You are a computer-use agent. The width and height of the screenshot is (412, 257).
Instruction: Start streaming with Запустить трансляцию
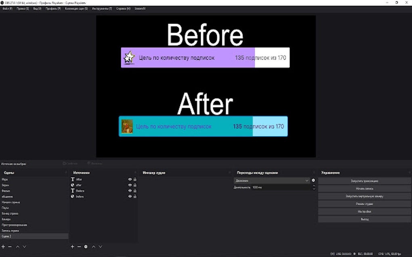pos(364,180)
